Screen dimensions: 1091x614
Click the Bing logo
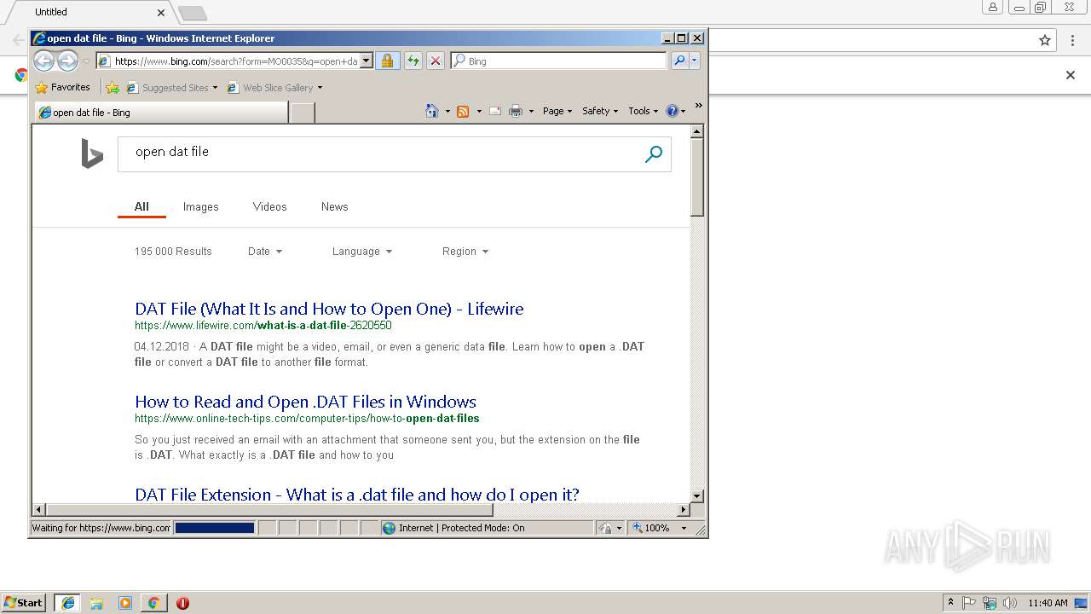(92, 154)
